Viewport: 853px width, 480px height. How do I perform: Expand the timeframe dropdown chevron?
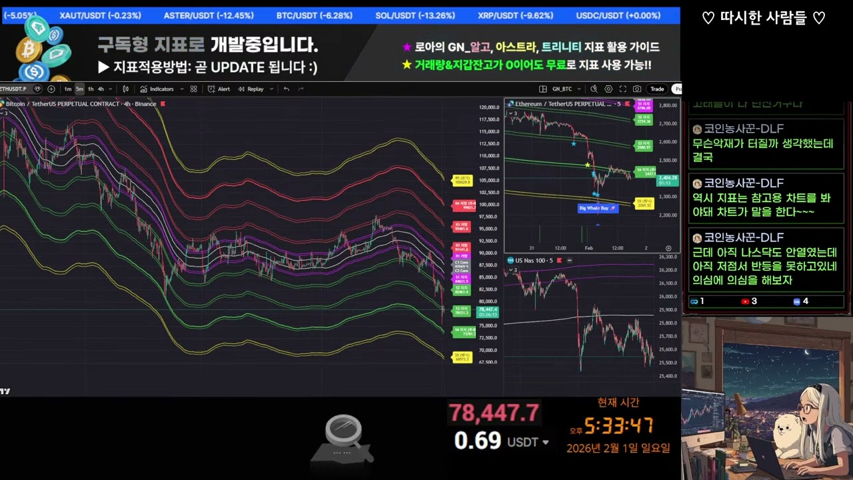(110, 89)
